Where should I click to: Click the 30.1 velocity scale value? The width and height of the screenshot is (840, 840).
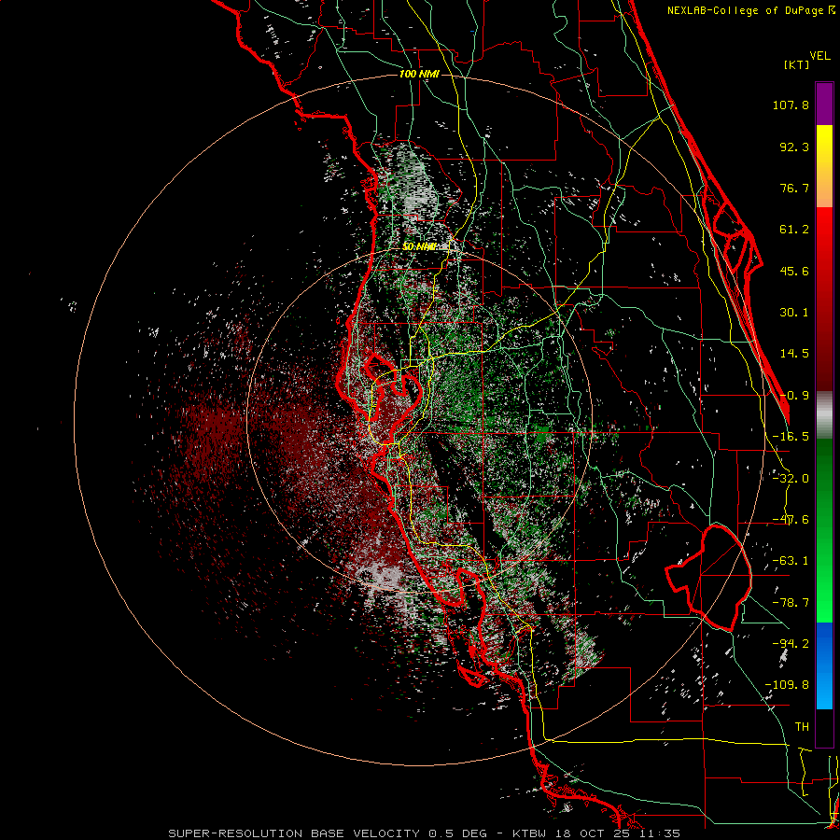click(x=794, y=313)
